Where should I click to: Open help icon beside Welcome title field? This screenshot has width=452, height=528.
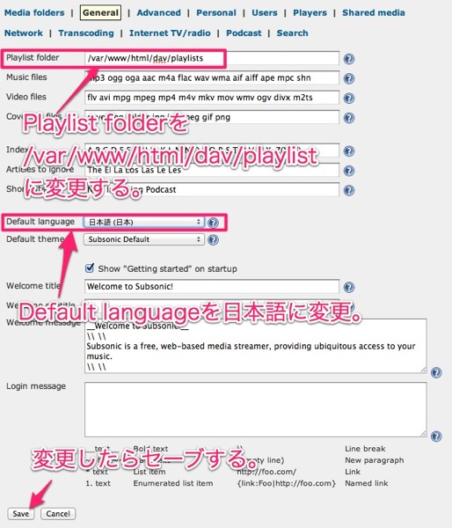(x=349, y=287)
